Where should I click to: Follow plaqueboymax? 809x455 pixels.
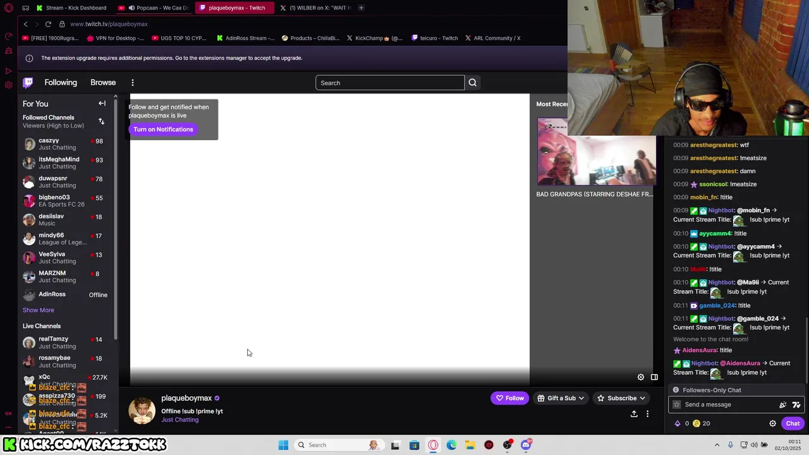509,398
